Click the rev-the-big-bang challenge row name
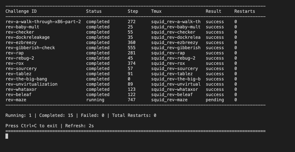The width and height of the screenshot is (295, 152). 26,79
